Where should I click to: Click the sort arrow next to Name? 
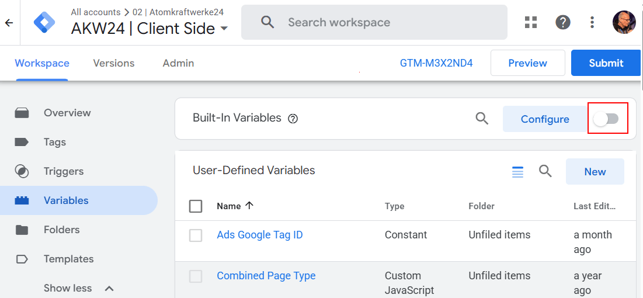(x=249, y=206)
